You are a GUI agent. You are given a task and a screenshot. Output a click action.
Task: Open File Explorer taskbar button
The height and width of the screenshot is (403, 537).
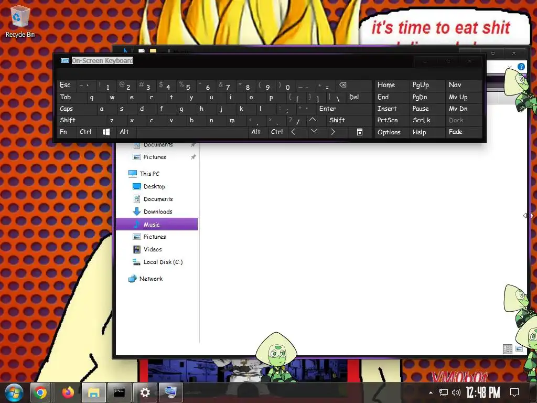pyautogui.click(x=93, y=393)
